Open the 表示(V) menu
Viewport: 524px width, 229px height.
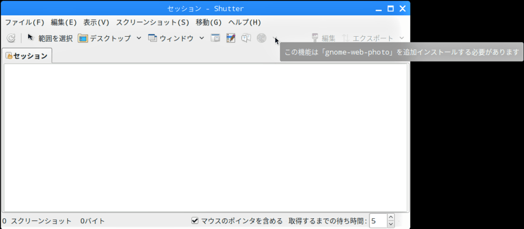pyautogui.click(x=96, y=22)
